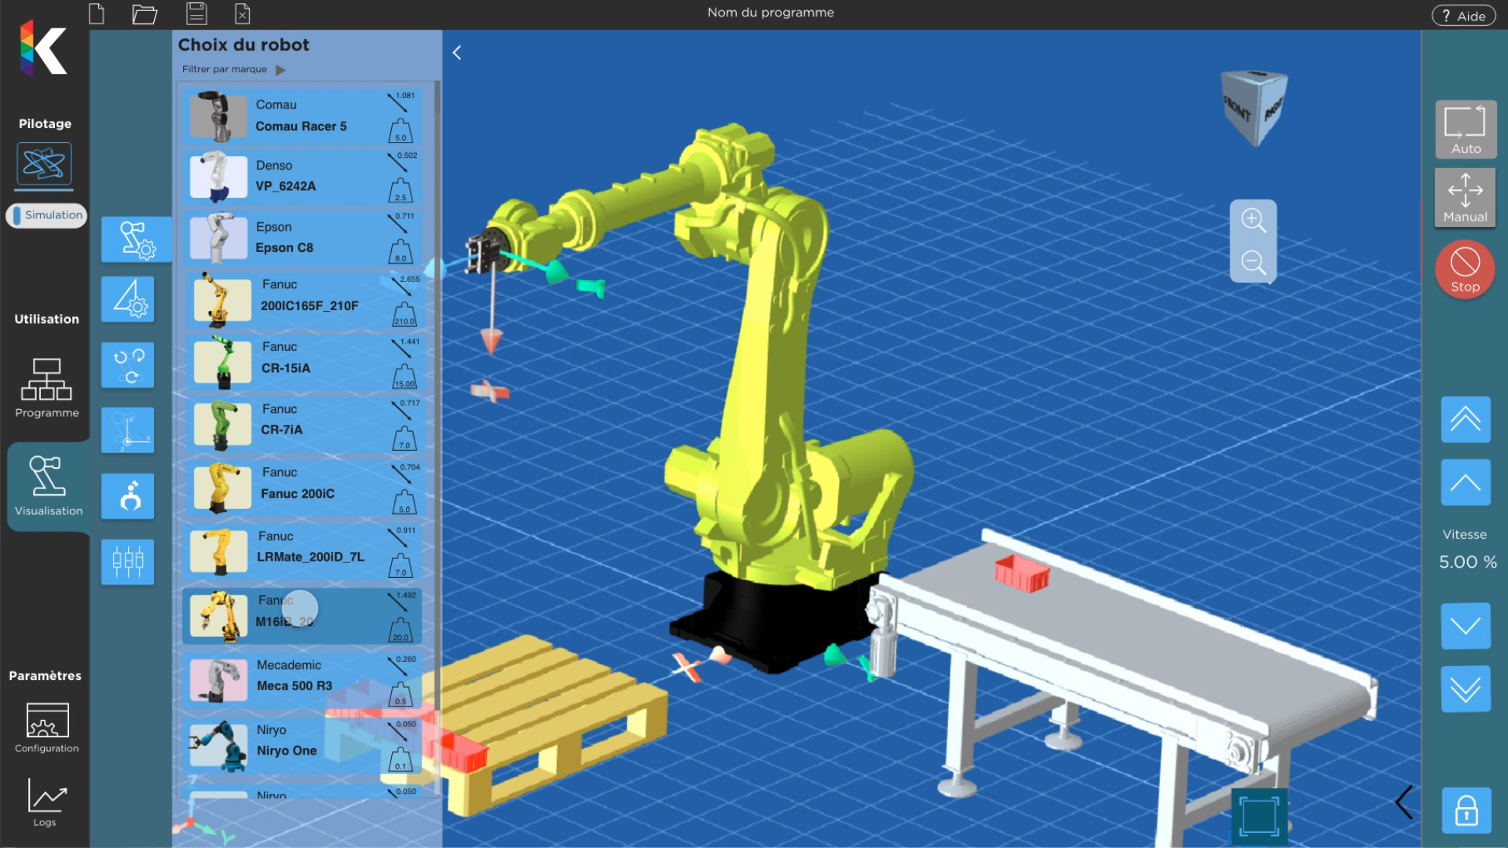The image size is (1508, 848).
Task: Click the red Stop button
Action: (1465, 269)
